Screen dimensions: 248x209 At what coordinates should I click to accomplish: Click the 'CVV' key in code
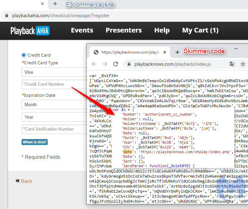coord(127,147)
